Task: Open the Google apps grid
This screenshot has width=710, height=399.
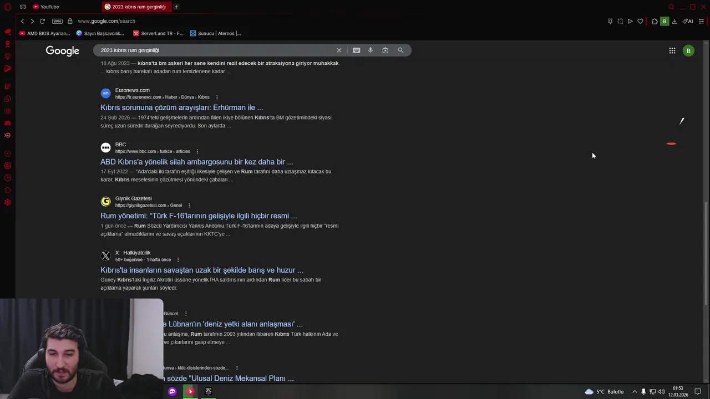Action: click(672, 50)
